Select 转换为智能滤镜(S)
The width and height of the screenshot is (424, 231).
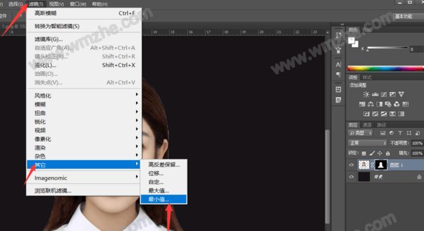pyautogui.click(x=84, y=26)
